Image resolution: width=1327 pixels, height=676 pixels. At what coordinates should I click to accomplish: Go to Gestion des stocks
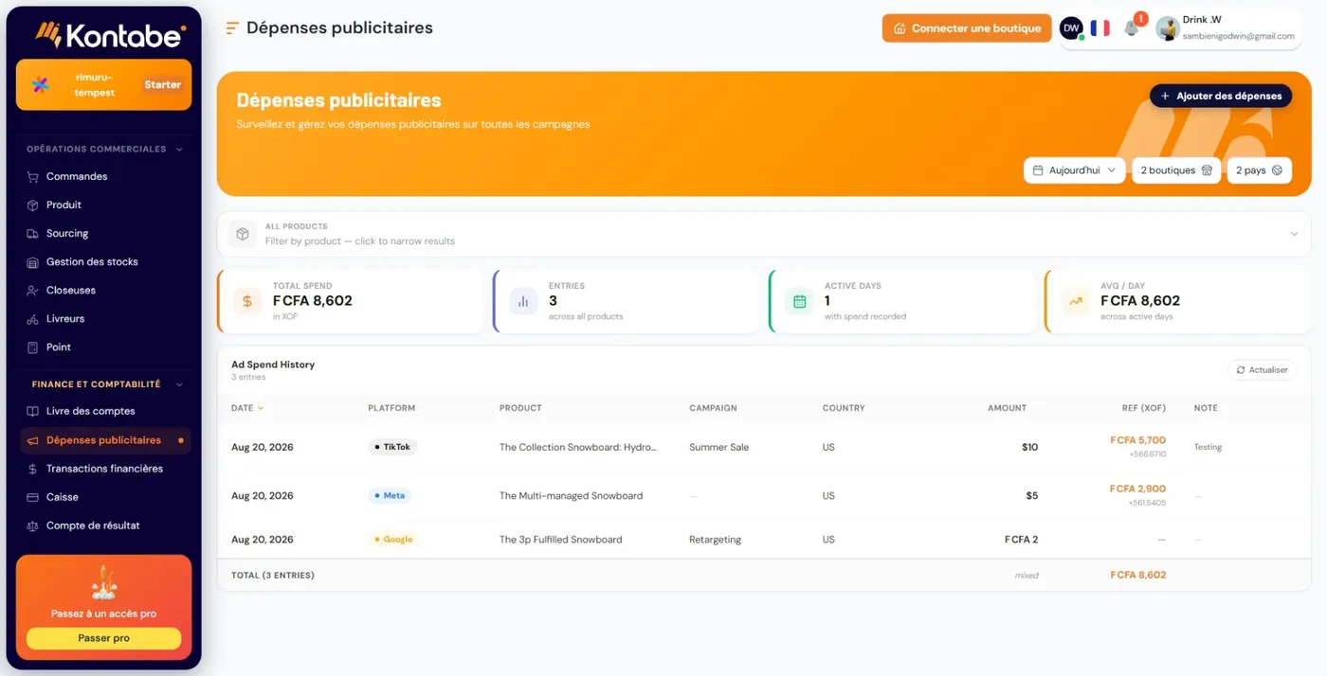92,262
